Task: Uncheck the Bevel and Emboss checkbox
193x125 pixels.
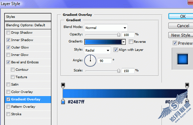Action: point(8,62)
